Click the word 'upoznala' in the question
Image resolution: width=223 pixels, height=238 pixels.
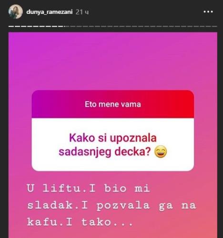pos(133,138)
